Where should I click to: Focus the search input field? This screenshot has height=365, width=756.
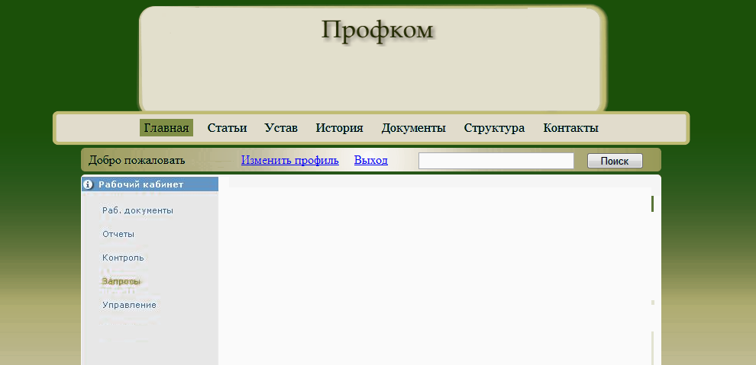point(496,161)
